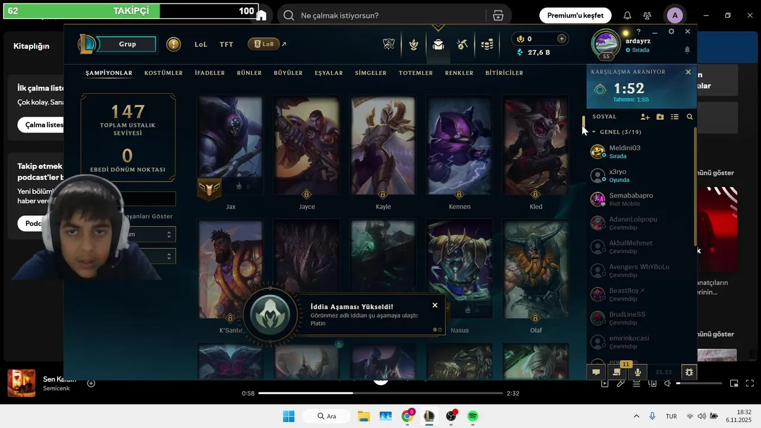Open File Explorer from taskbar
The width and height of the screenshot is (761, 428).
click(x=363, y=416)
